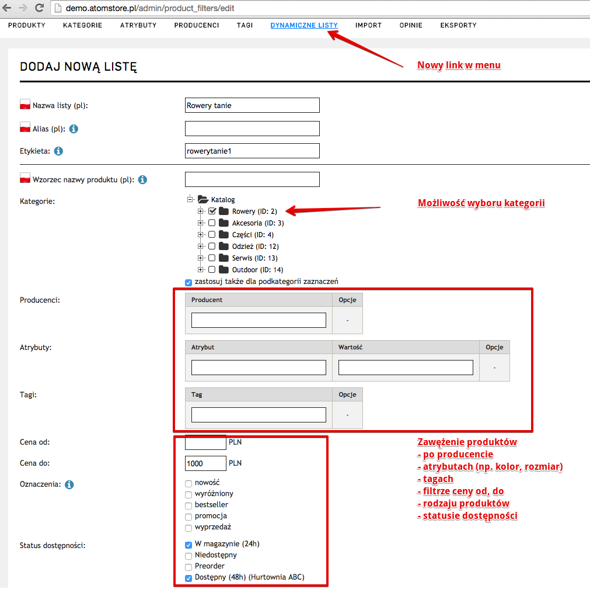The image size is (590, 589).
Task: Click the Katalog open folder icon
Action: 203,199
